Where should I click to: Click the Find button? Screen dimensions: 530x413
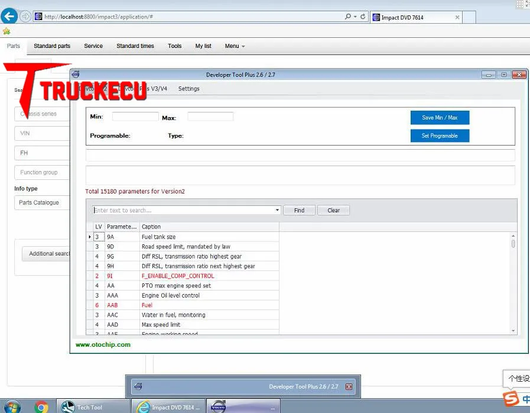tap(299, 210)
